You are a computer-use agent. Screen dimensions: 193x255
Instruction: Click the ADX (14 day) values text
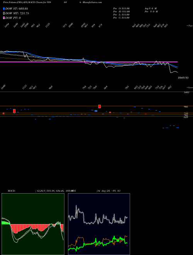[108, 191]
